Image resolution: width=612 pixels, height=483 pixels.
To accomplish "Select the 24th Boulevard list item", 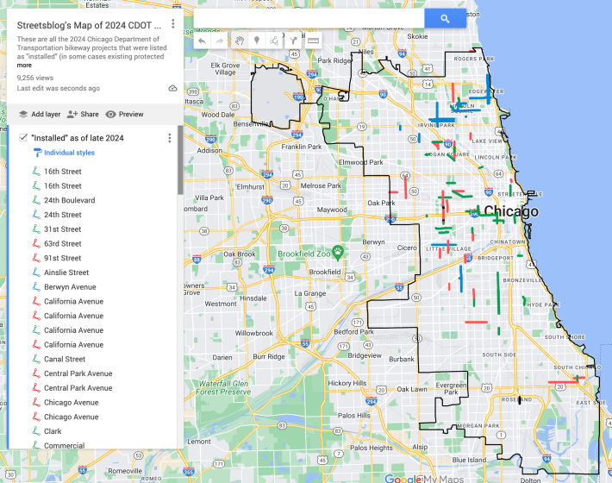I will click(x=69, y=200).
